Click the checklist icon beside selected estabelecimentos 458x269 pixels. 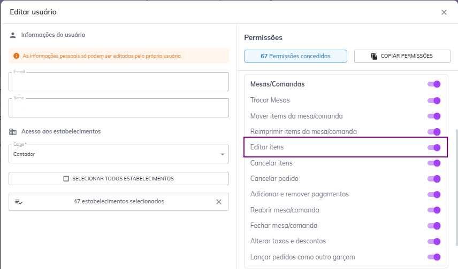(19, 202)
